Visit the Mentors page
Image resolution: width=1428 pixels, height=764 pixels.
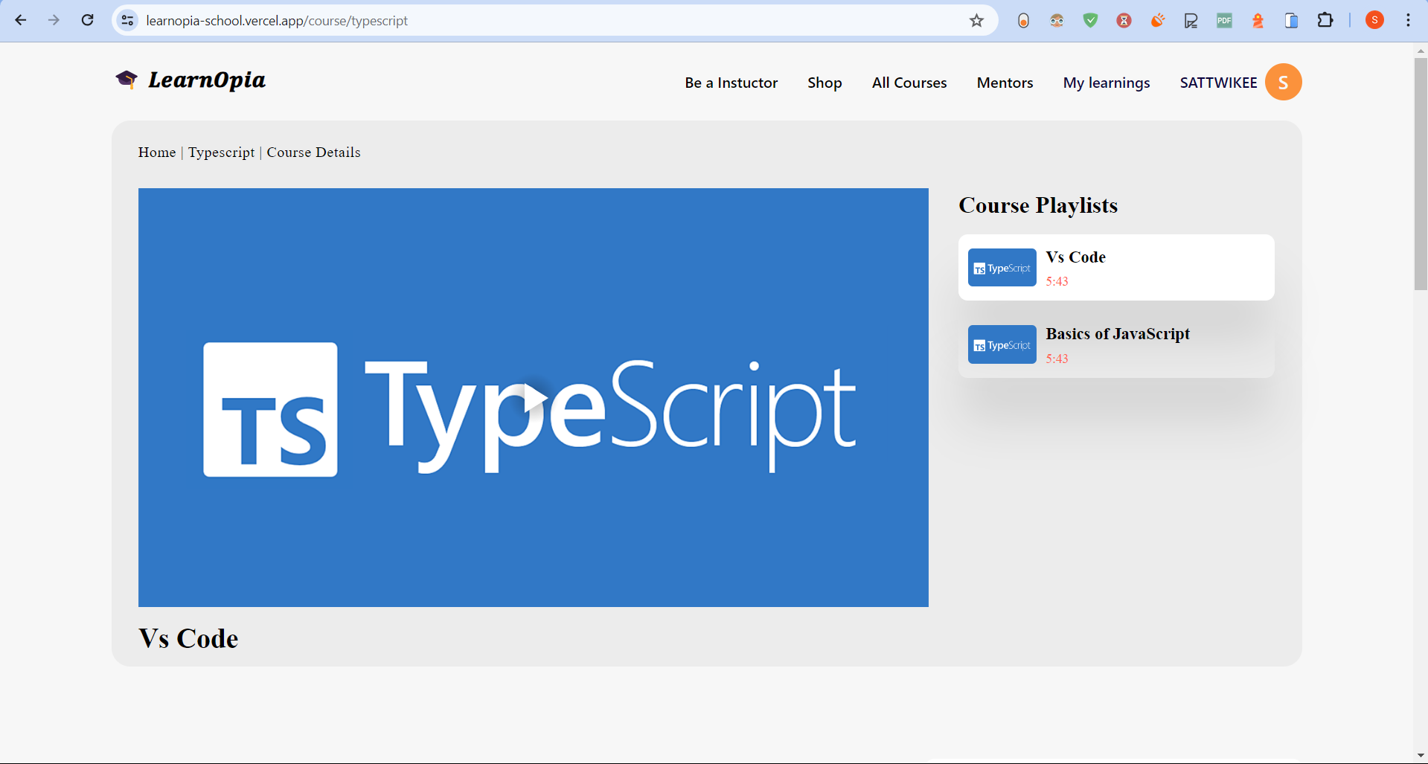click(x=1005, y=83)
